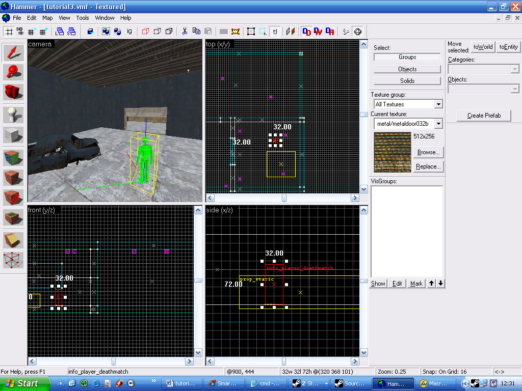522x391 pixels.
Task: Click the Browse... texture button
Action: click(428, 152)
